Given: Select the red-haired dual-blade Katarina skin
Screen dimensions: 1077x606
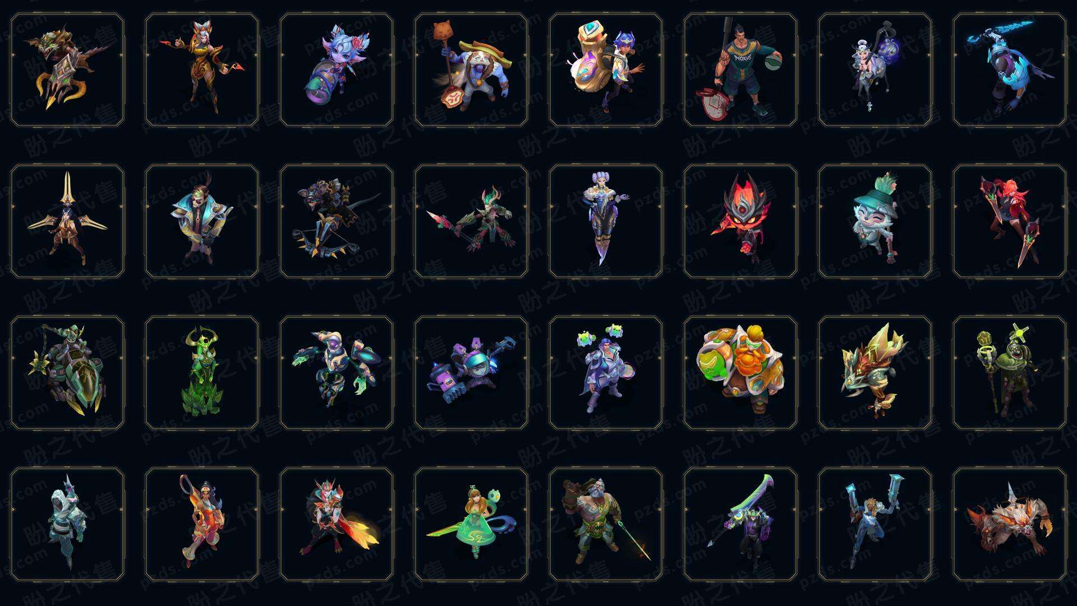Looking at the screenshot, I should (x=1010, y=221).
